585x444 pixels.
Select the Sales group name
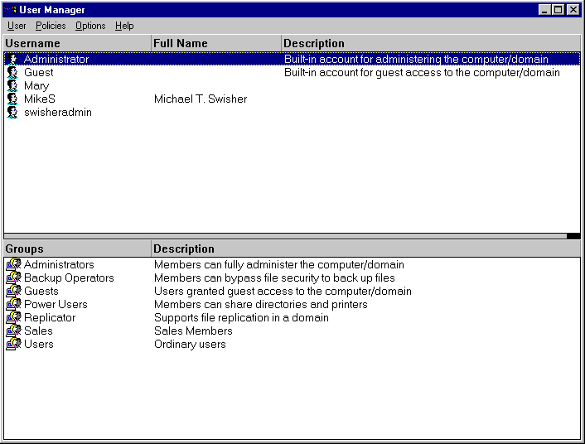(38, 331)
